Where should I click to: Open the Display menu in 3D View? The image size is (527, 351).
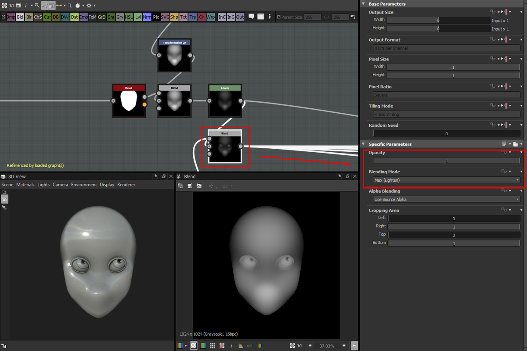pos(107,185)
